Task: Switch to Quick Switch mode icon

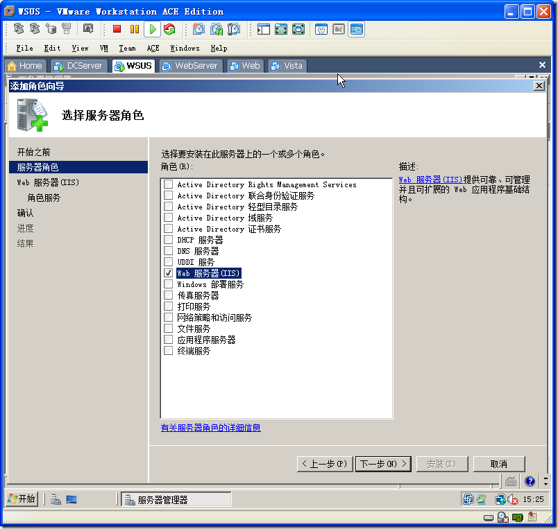Action: click(x=281, y=29)
